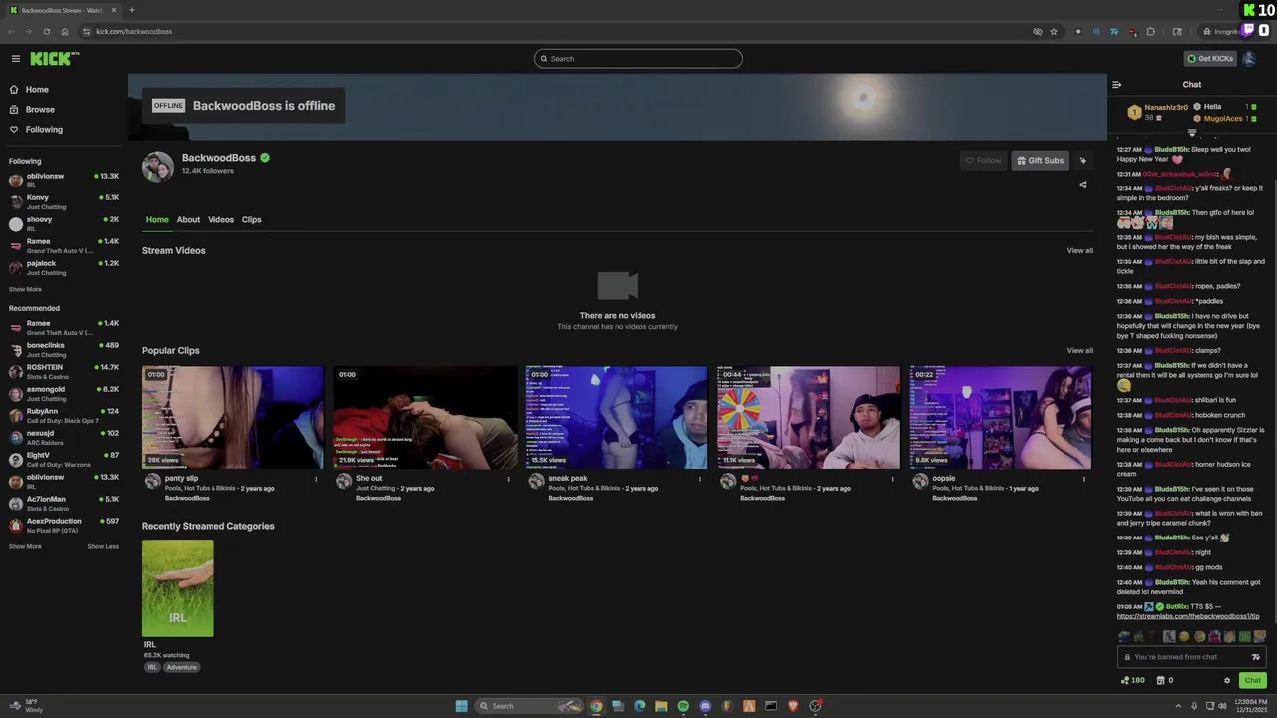Open the chat shop icon showing 0
This screenshot has width=1277, height=718.
[x=1165, y=681]
